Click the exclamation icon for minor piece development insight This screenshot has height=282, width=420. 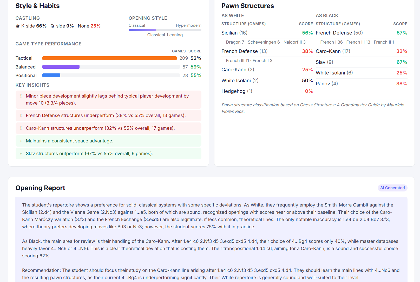[x=21, y=96]
